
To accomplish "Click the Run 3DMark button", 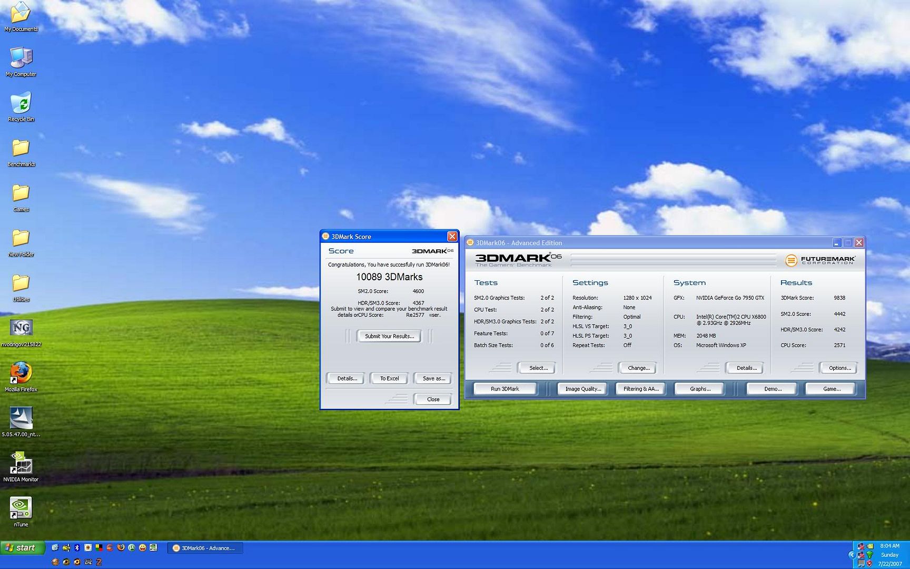I will (x=505, y=389).
